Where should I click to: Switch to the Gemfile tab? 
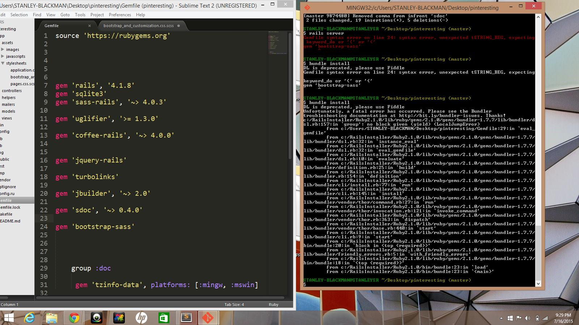point(52,26)
